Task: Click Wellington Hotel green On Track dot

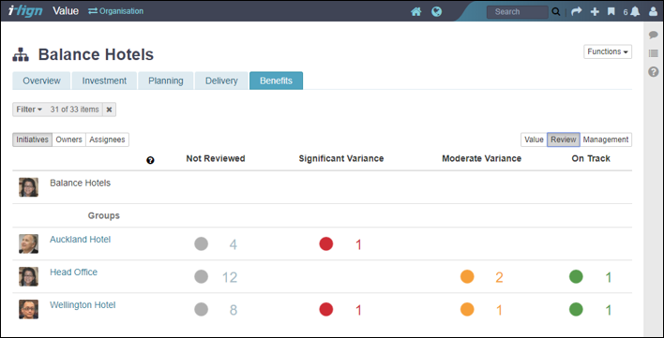Action: 576,309
